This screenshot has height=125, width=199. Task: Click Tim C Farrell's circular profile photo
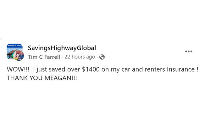pos(19,55)
